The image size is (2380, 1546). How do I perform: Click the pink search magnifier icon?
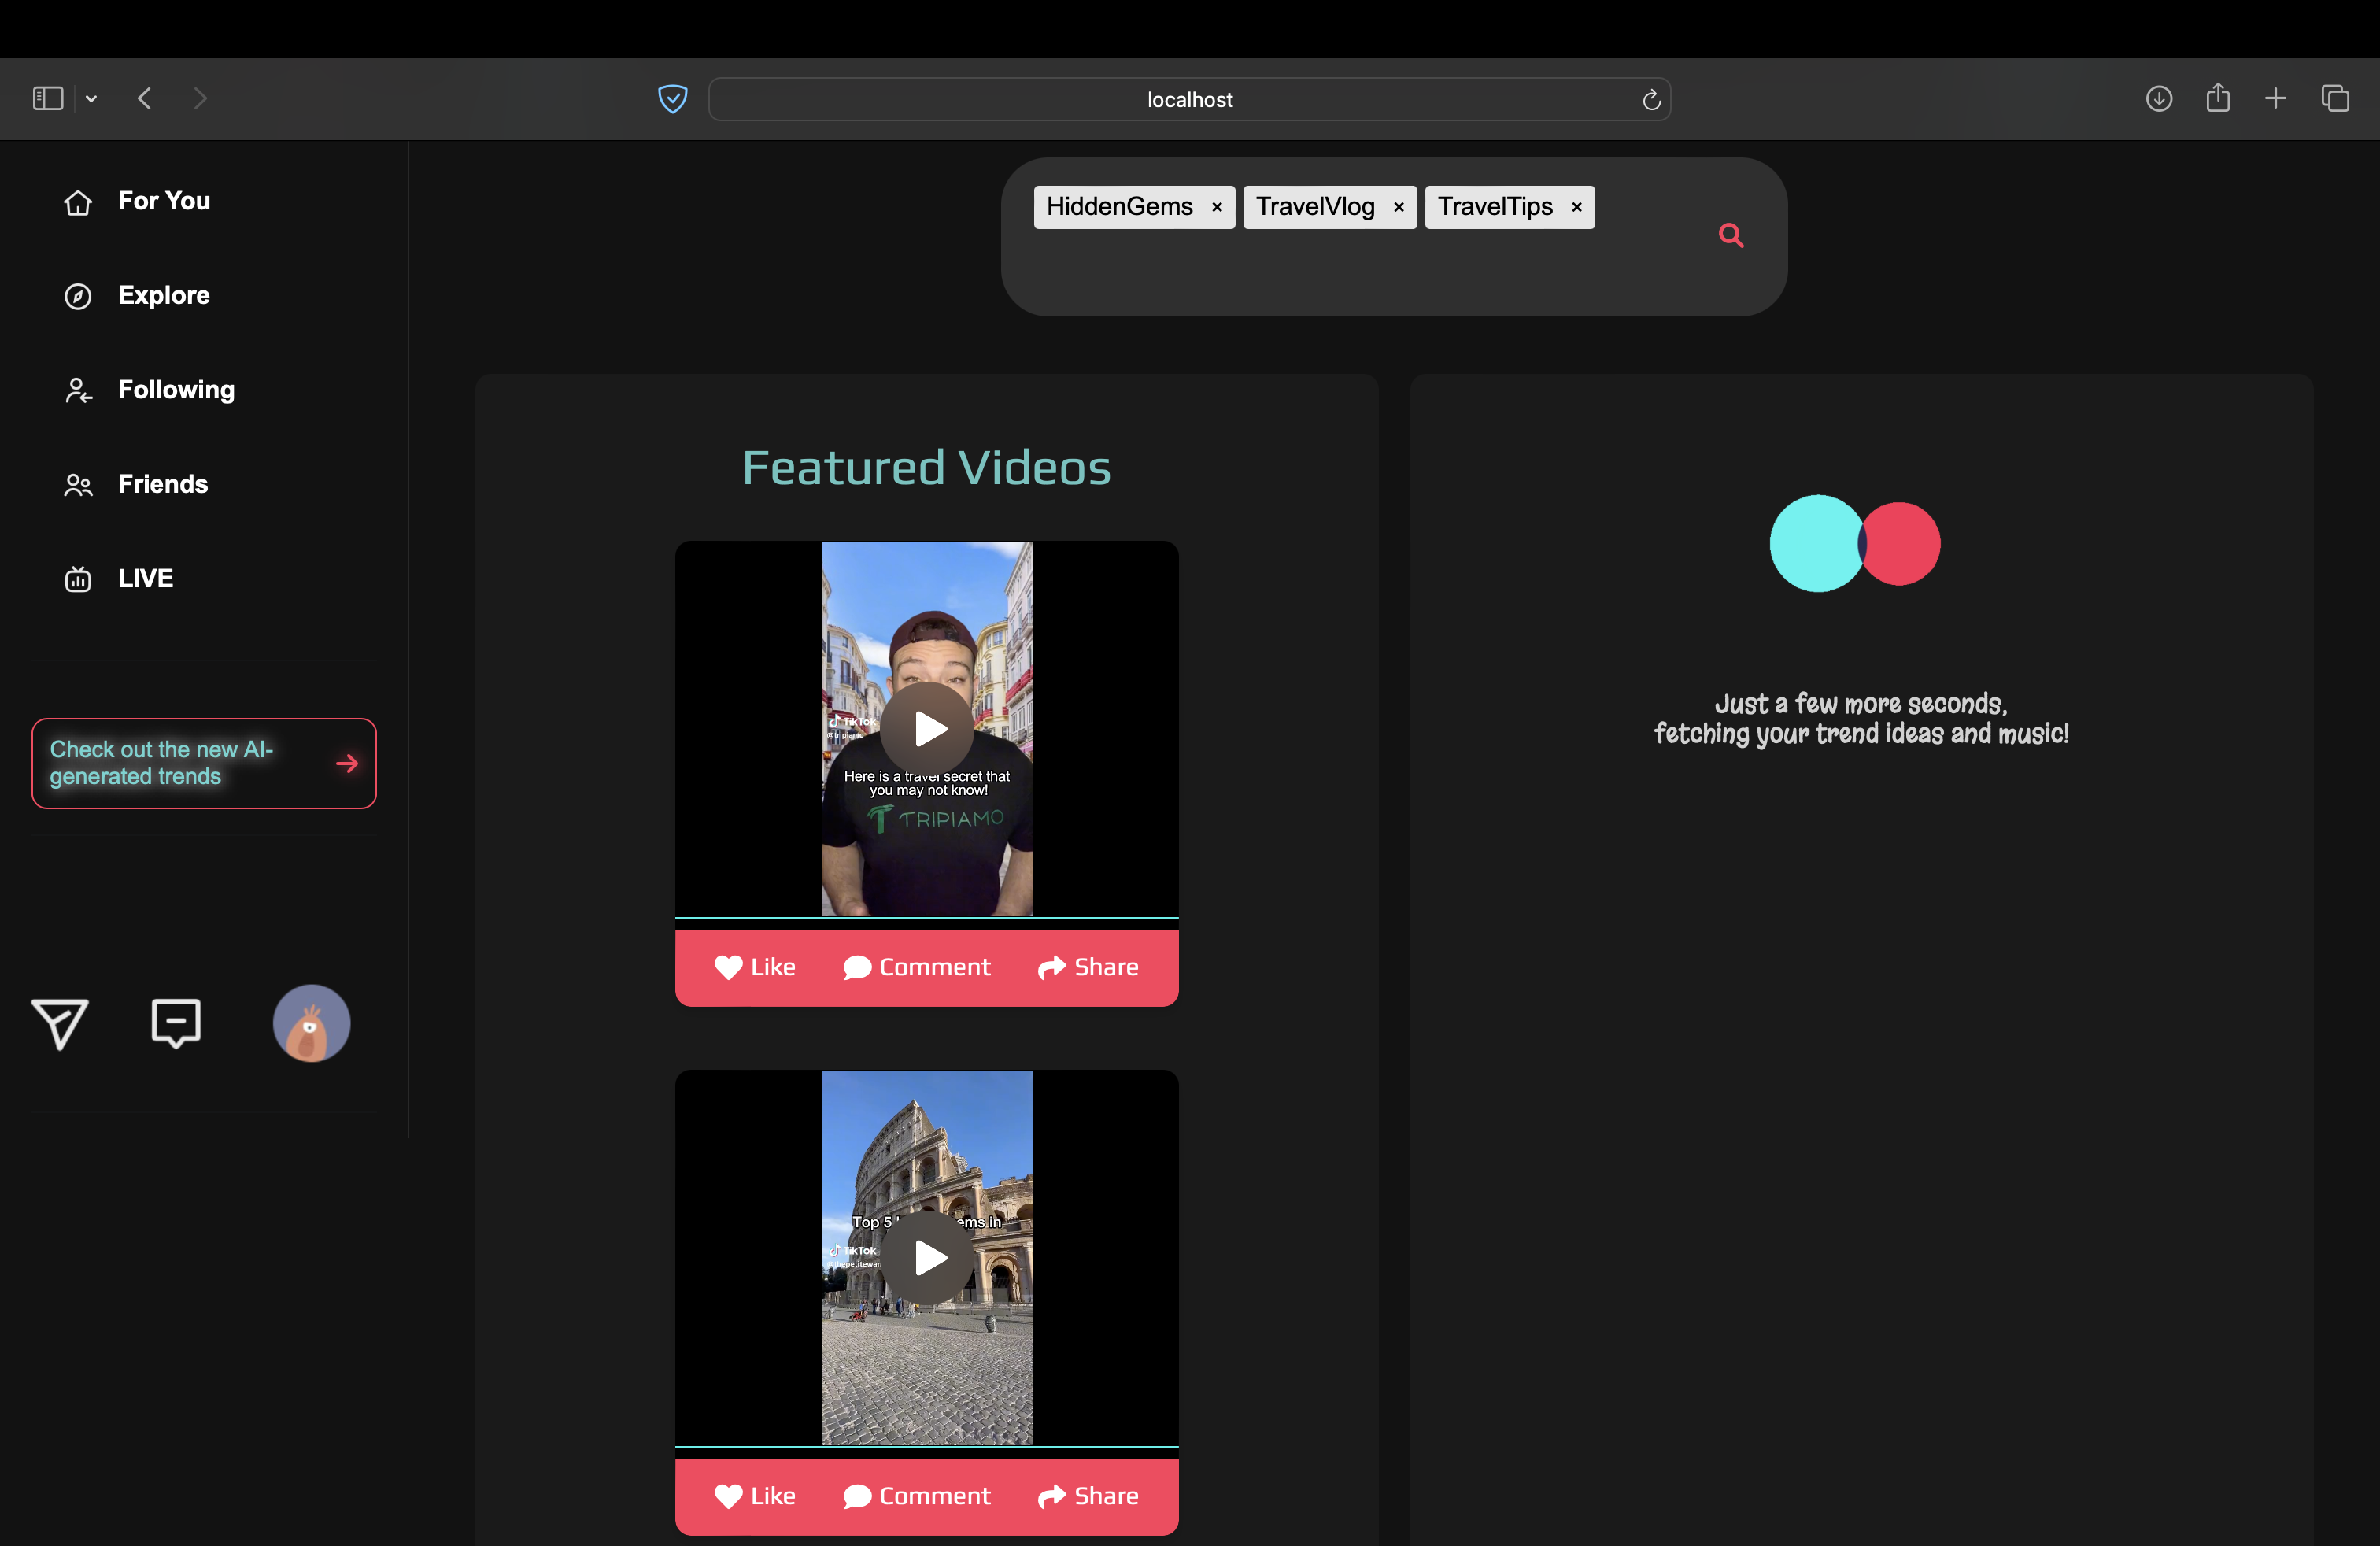tap(1730, 236)
